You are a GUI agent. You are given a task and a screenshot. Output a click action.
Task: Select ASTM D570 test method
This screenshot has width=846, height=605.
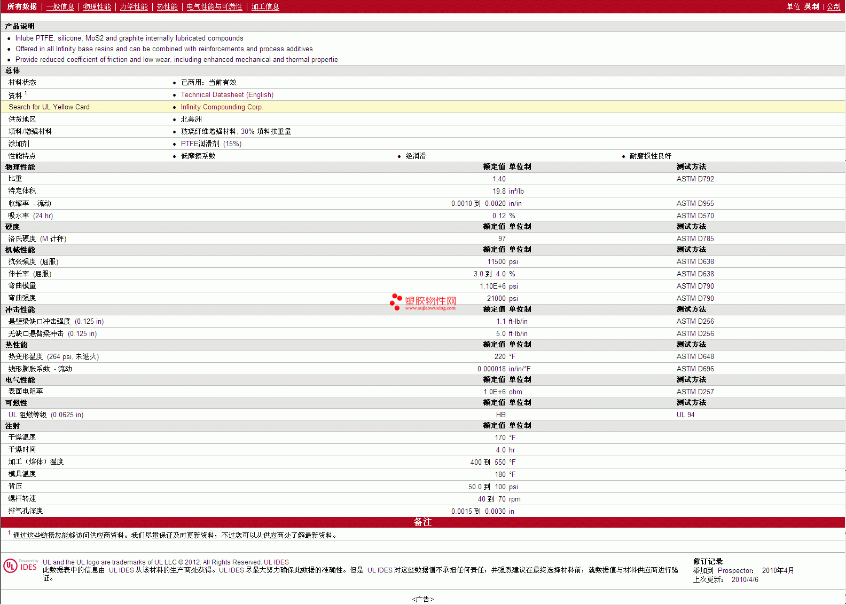point(695,216)
